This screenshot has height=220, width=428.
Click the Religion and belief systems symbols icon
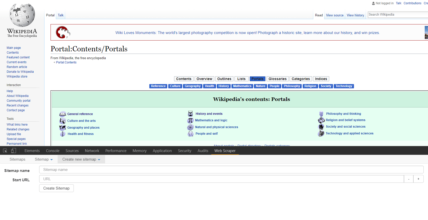[x=321, y=120]
